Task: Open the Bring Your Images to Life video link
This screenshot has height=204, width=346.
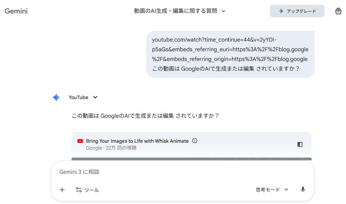Action: [x=137, y=141]
